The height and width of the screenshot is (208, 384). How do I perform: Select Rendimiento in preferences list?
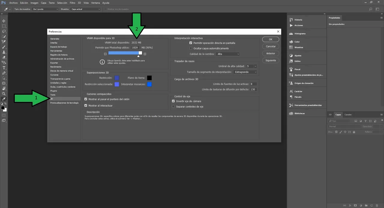[x=56, y=67]
